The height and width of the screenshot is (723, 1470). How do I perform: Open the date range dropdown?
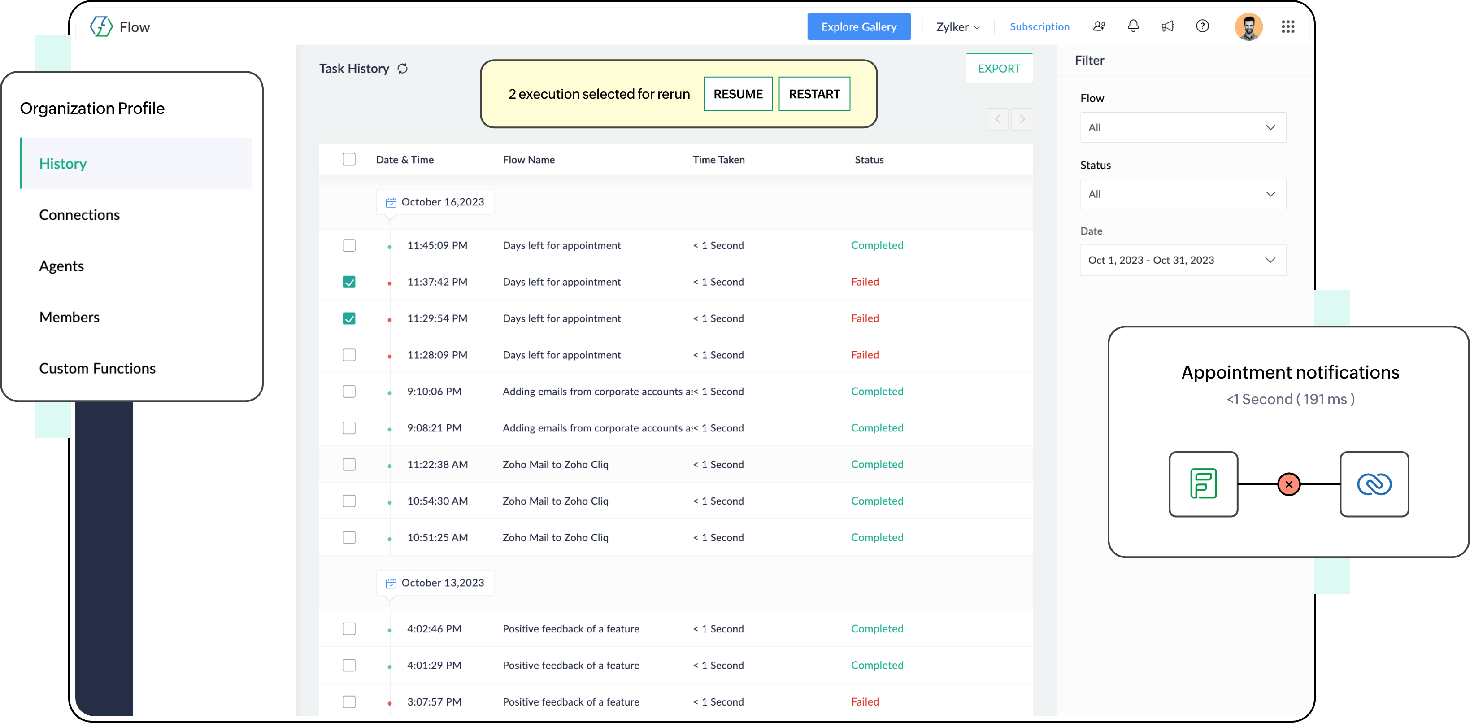[1183, 260]
